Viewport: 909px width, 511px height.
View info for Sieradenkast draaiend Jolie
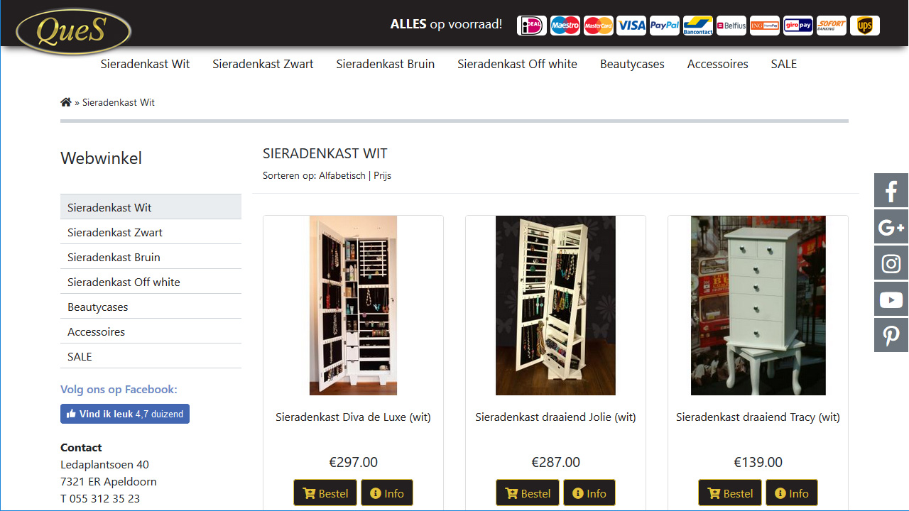589,493
